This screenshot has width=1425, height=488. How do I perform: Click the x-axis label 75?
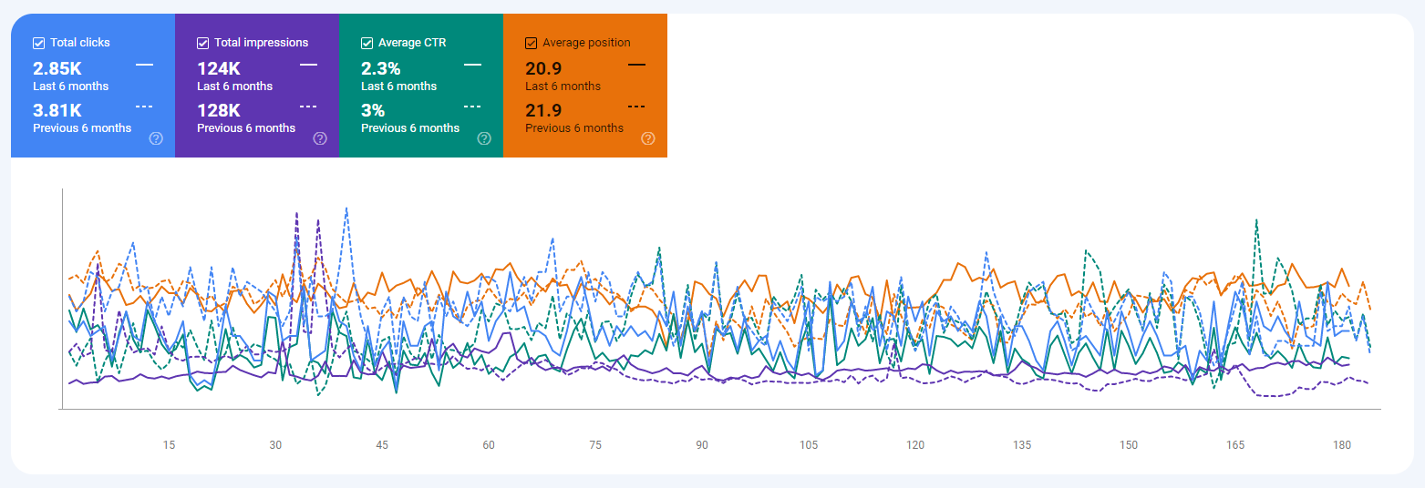(595, 445)
